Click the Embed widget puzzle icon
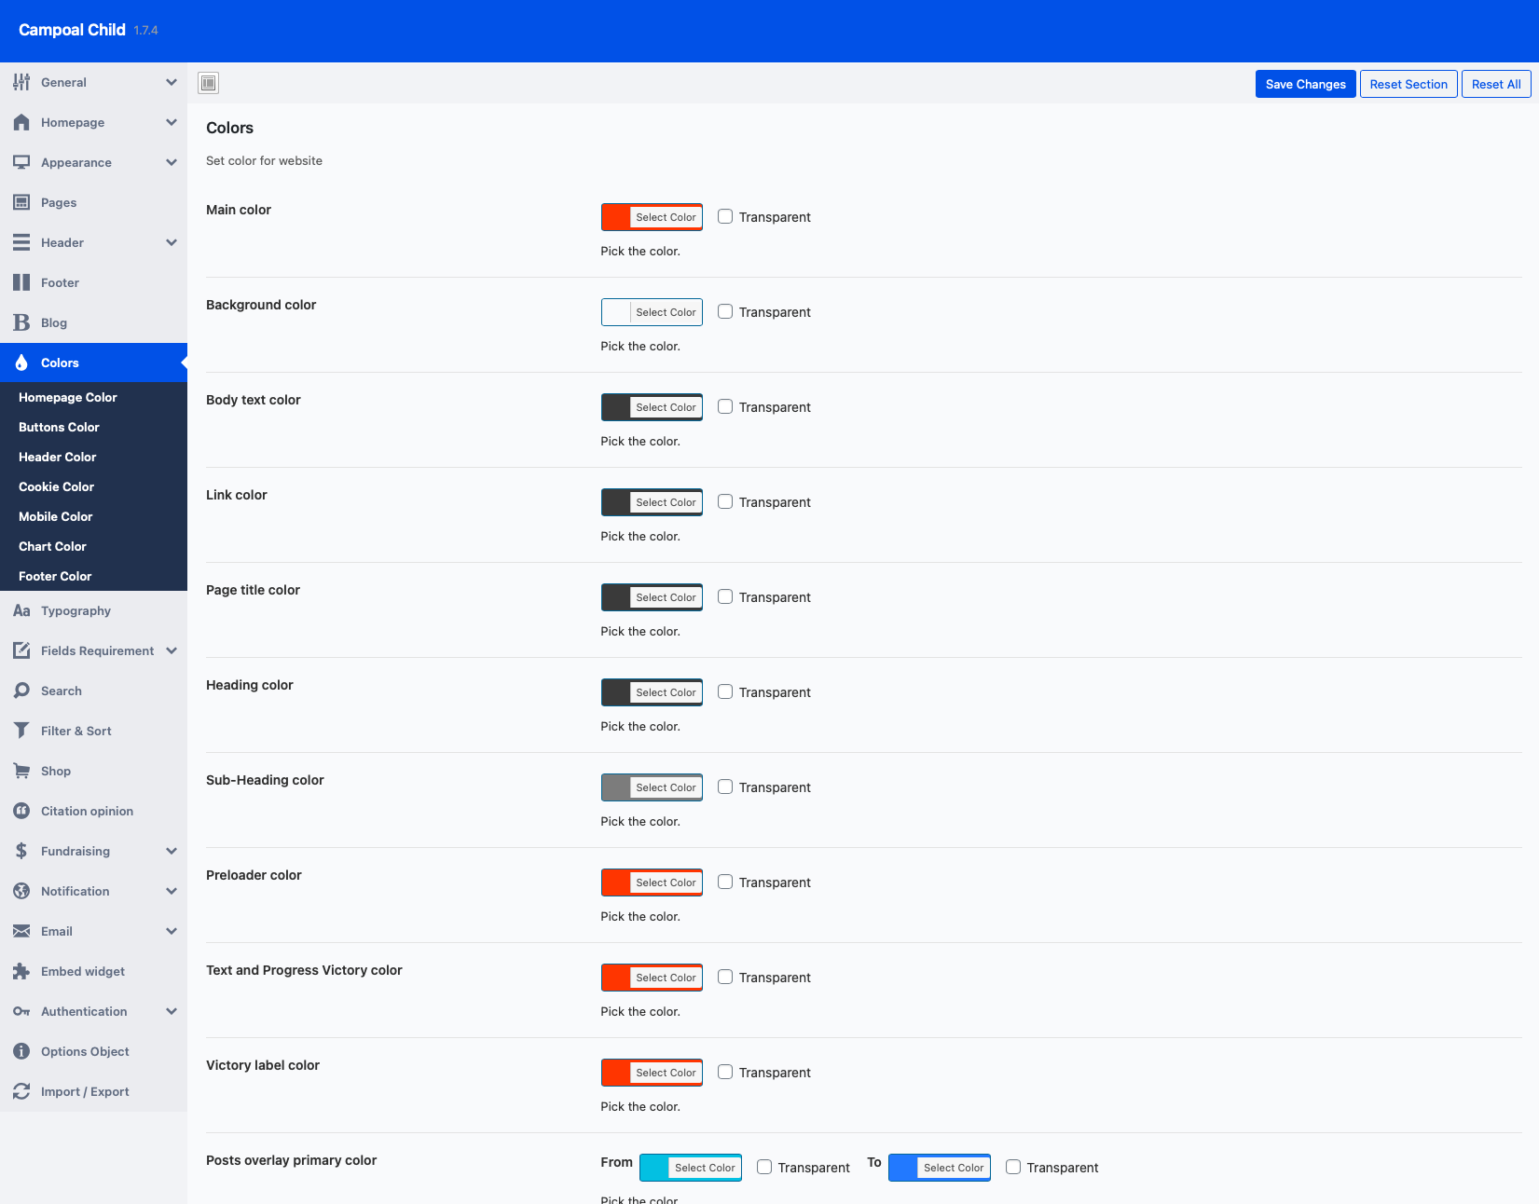The height and width of the screenshot is (1204, 1539). [21, 971]
